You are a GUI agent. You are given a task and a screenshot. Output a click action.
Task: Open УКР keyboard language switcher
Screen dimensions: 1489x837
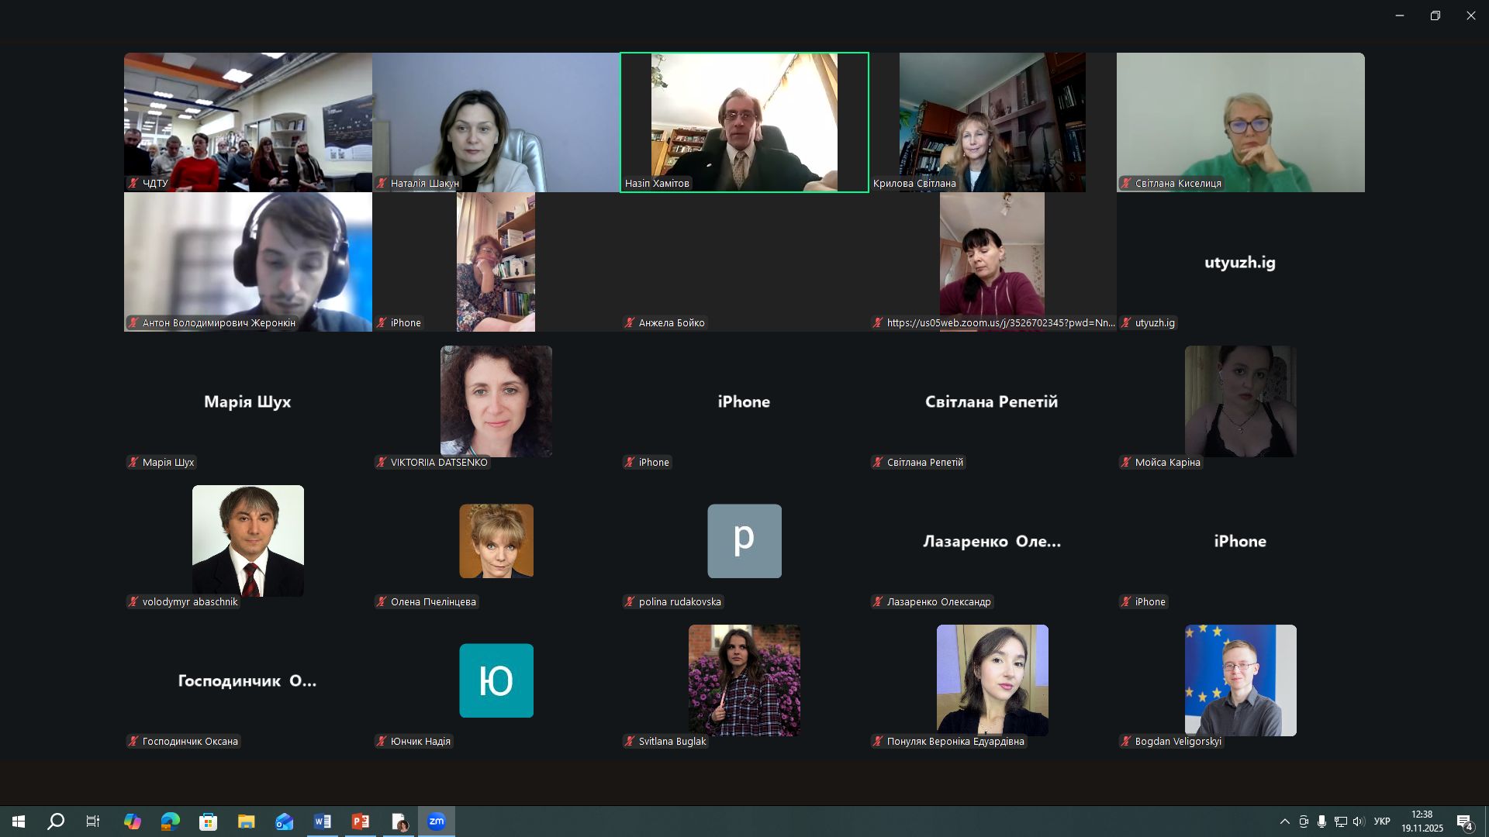click(x=1382, y=821)
